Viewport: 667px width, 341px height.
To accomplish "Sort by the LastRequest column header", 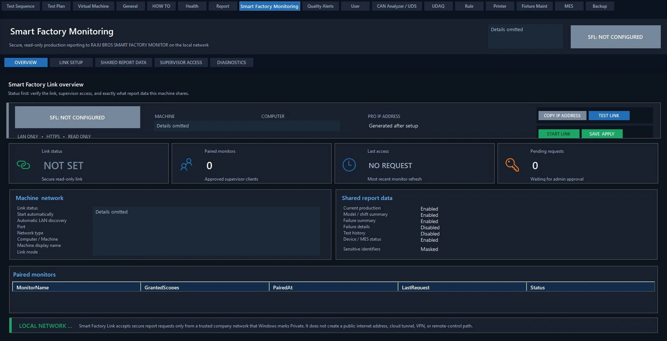I will pyautogui.click(x=462, y=287).
